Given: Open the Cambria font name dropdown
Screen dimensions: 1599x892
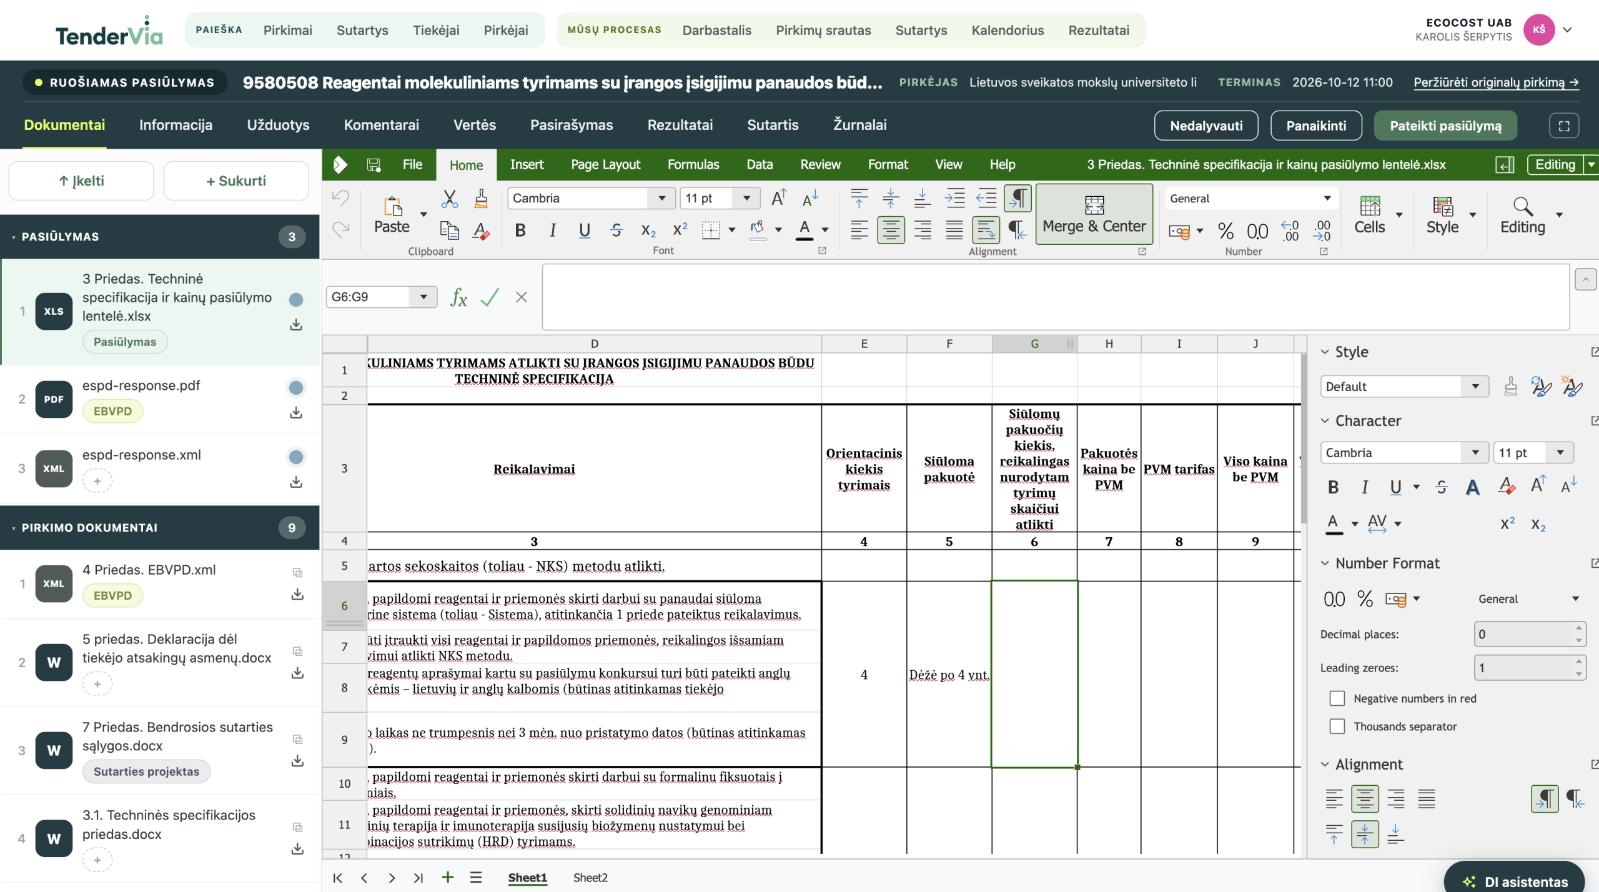Looking at the screenshot, I should pyautogui.click(x=661, y=199).
